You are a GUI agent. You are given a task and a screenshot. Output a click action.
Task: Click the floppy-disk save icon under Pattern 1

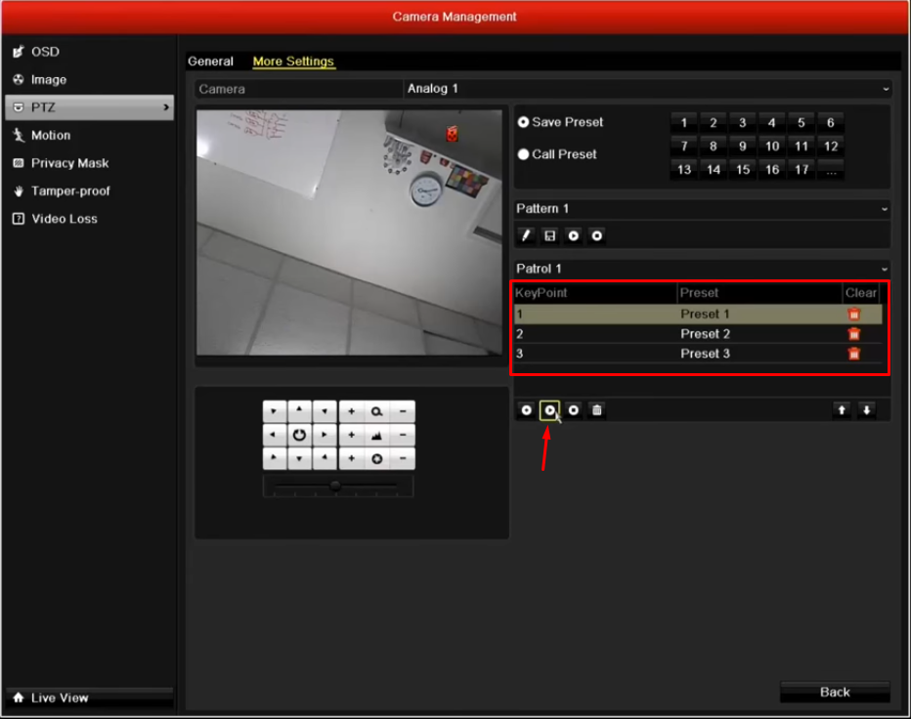point(549,235)
